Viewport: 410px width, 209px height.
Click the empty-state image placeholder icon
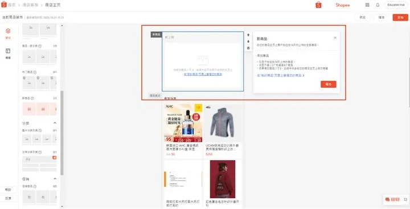coord(203,60)
